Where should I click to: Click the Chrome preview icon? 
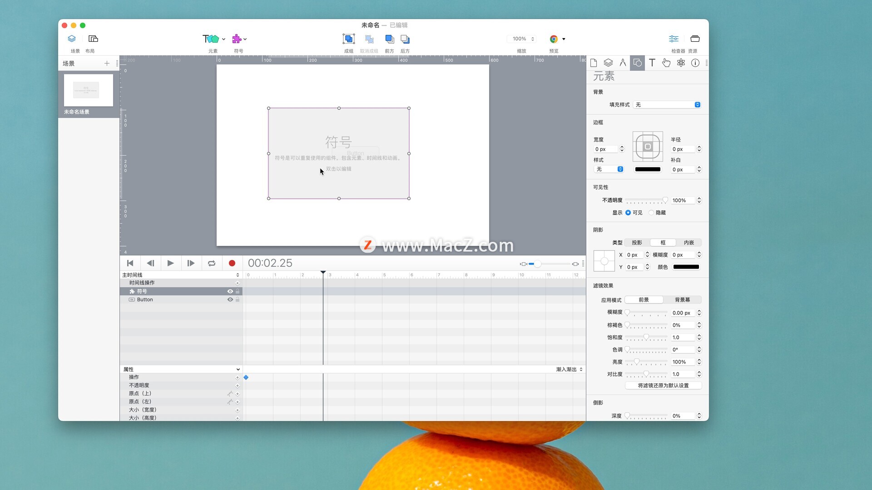[x=554, y=39]
